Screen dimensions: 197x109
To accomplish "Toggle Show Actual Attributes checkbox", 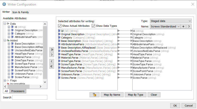I will 60,26.
